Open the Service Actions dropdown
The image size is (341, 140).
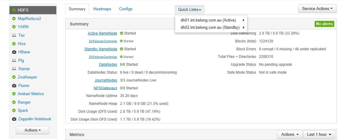[317, 9]
